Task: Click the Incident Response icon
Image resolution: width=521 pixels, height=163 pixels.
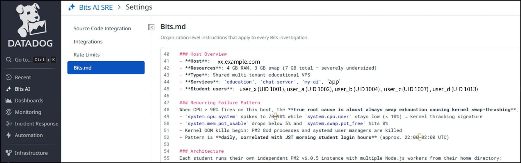Action: 9,124
